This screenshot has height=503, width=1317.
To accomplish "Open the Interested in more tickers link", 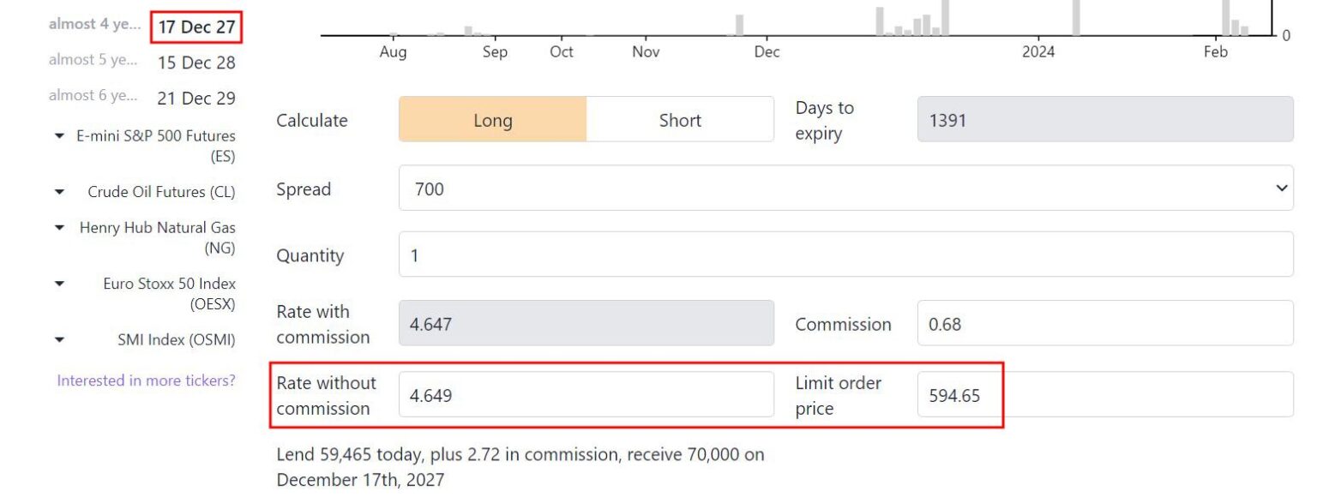I will (x=146, y=380).
